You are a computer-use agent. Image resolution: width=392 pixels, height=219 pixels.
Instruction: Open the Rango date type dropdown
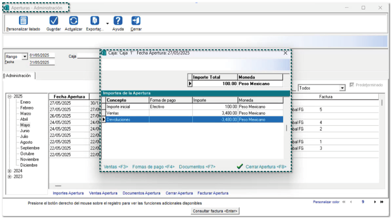click(25, 57)
